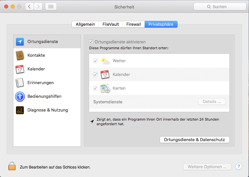Screen dimensions: 249x177
Task: Click the text Zum Bearbeiten auf das Schloss klicken
Action: (55, 167)
